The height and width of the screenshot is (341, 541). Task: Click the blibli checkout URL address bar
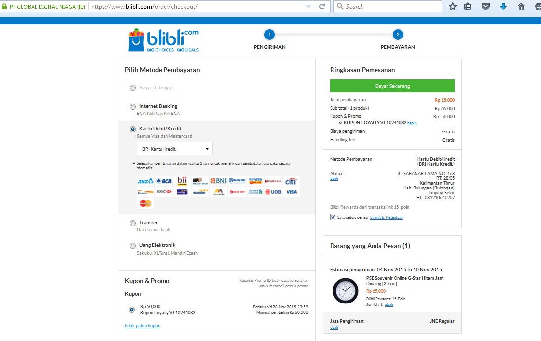(x=197, y=6)
